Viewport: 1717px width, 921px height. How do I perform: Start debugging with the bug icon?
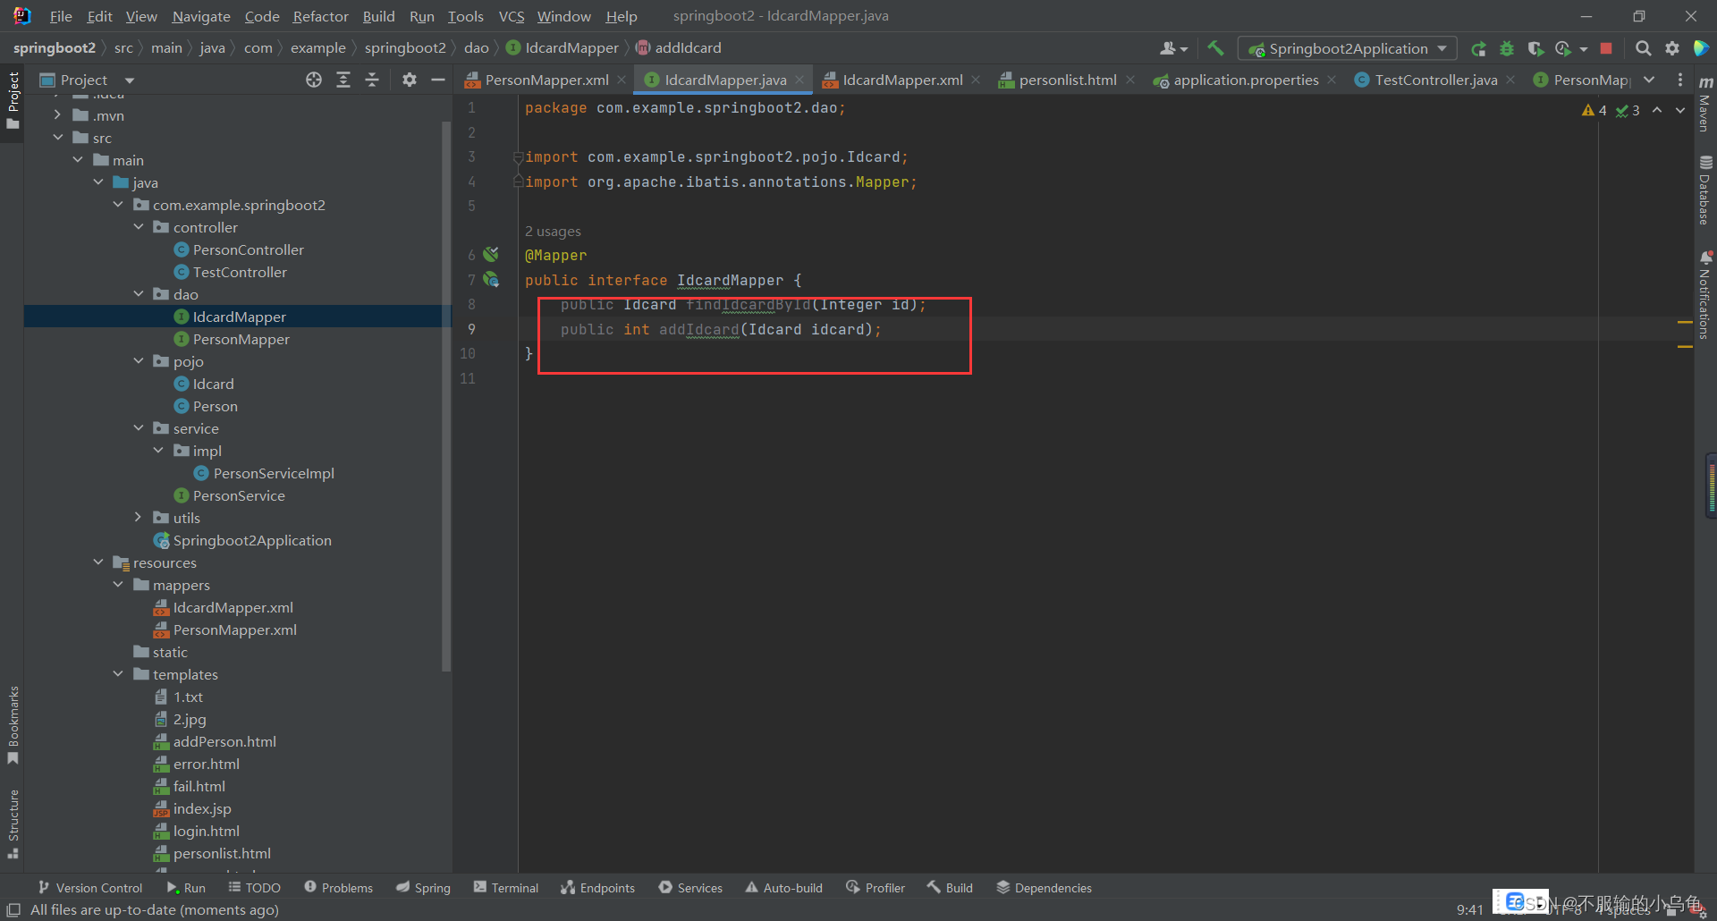1507,48
